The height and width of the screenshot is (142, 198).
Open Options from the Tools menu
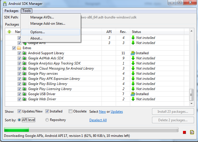(51, 32)
